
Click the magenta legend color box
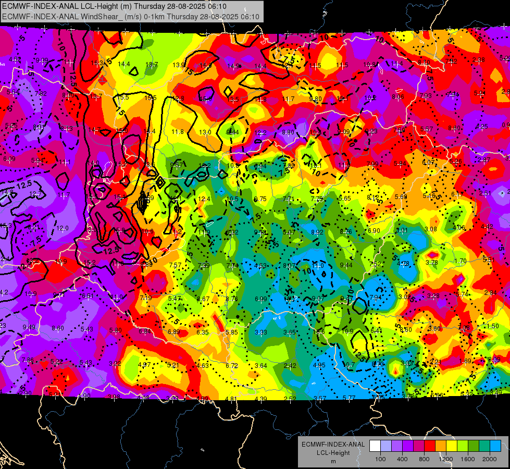(x=419, y=446)
